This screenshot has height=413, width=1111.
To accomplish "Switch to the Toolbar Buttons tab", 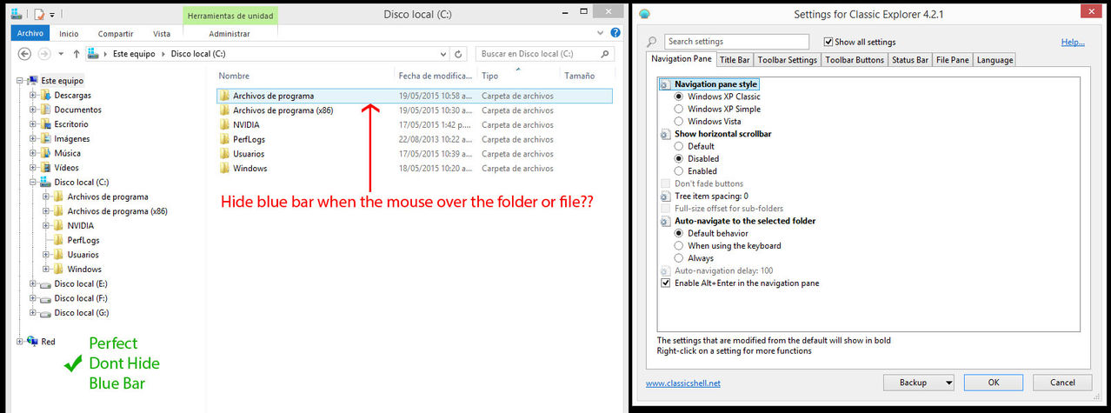I will pyautogui.click(x=854, y=60).
